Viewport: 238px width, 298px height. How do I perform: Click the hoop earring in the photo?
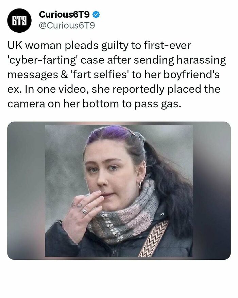click(140, 185)
